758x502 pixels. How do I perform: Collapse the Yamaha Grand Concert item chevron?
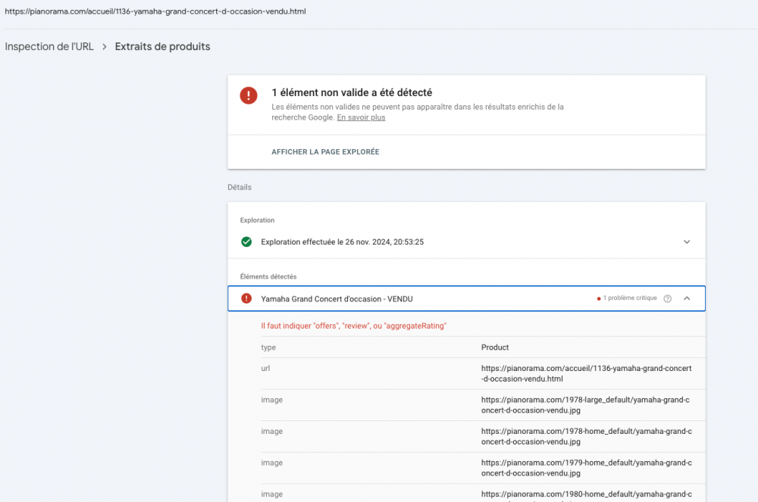[x=687, y=298]
